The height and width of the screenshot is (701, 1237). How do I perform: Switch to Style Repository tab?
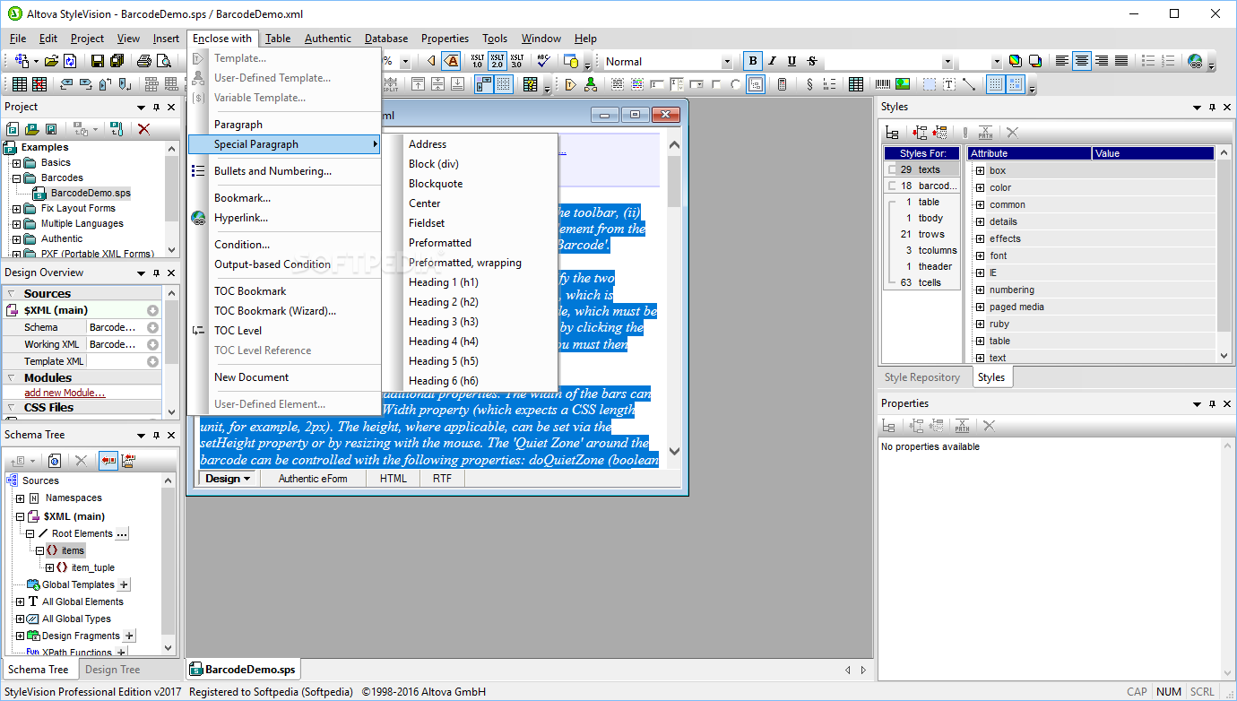pos(922,377)
